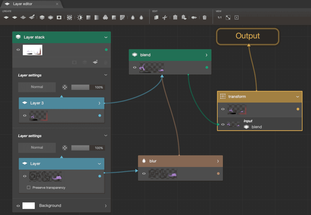The width and height of the screenshot is (311, 215).
Task: Toggle Layer 3 visibility eye icon
Action: (24, 115)
